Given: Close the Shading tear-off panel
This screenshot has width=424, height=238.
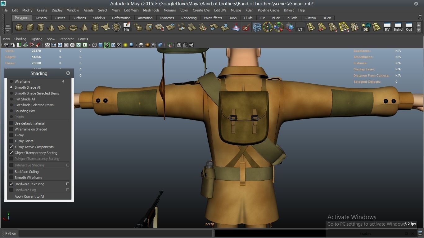Looking at the screenshot, I should click(68, 73).
